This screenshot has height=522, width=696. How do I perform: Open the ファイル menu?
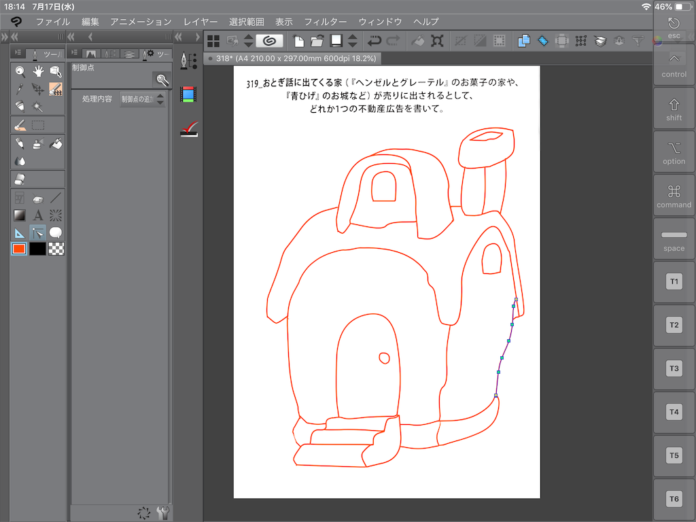point(53,22)
